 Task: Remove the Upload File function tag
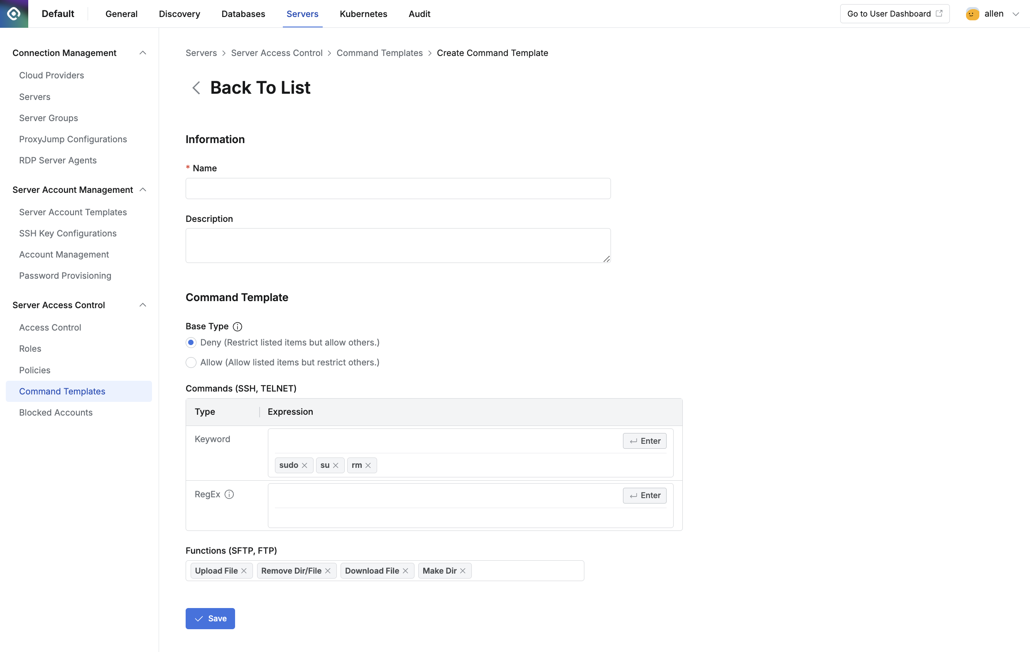tap(244, 571)
